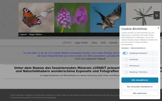The height and width of the screenshot is (101, 162).
Task: Click the text 'Chris Coe, englischer Fotograf'
Action: tap(90, 59)
